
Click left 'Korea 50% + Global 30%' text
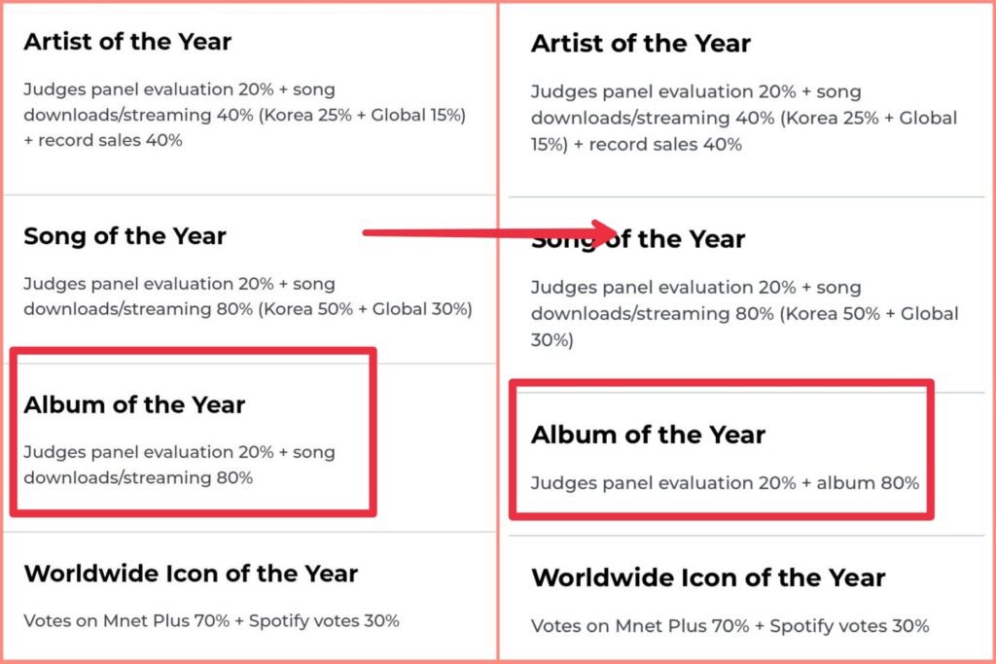(366, 309)
